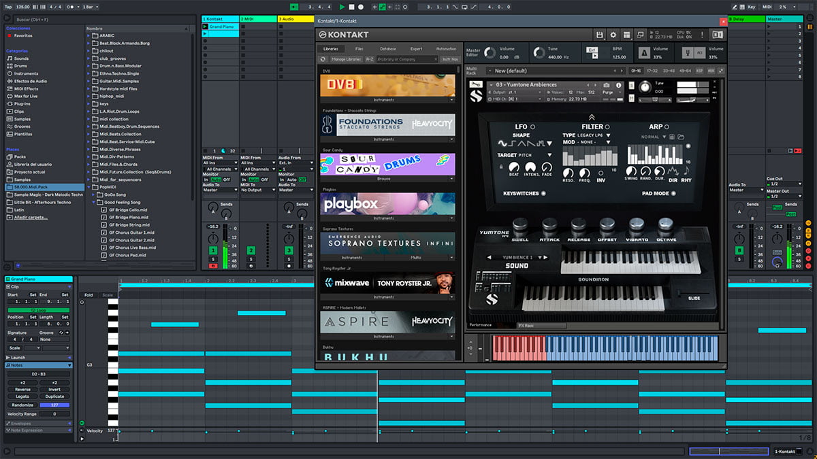Toggle the FILTER enable button
Image resolution: width=817 pixels, height=459 pixels.
click(607, 126)
